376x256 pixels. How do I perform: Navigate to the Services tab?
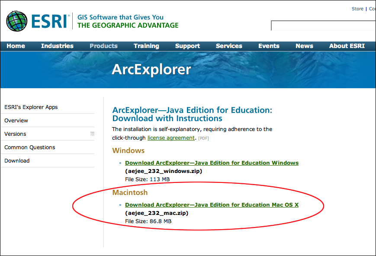[x=229, y=46]
